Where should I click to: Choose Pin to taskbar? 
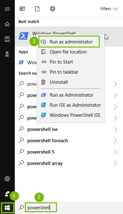pos(71,72)
